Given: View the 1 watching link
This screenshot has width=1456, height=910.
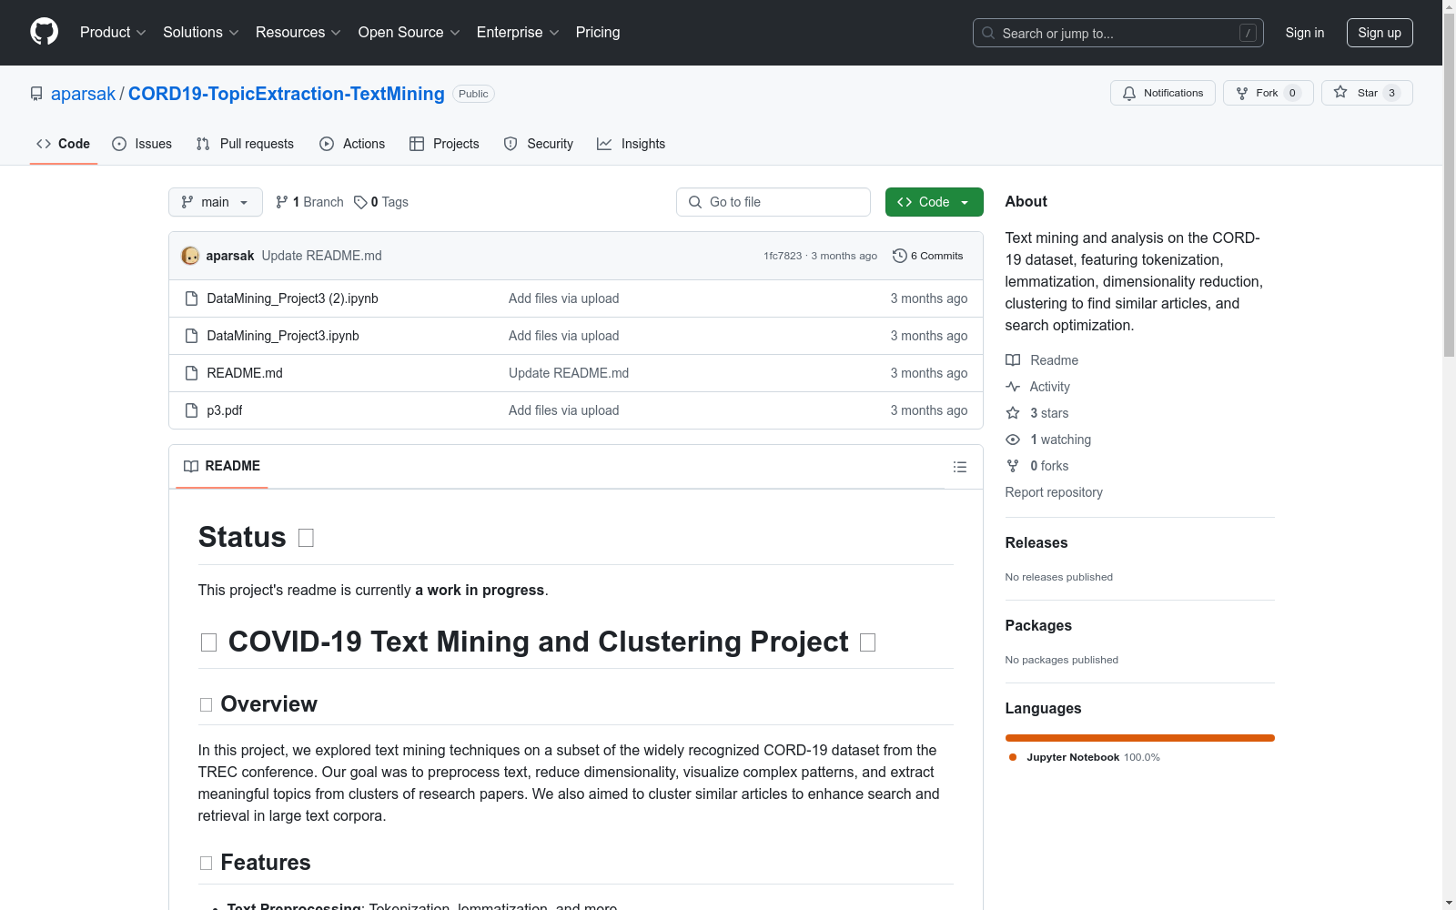Looking at the screenshot, I should click(1048, 440).
